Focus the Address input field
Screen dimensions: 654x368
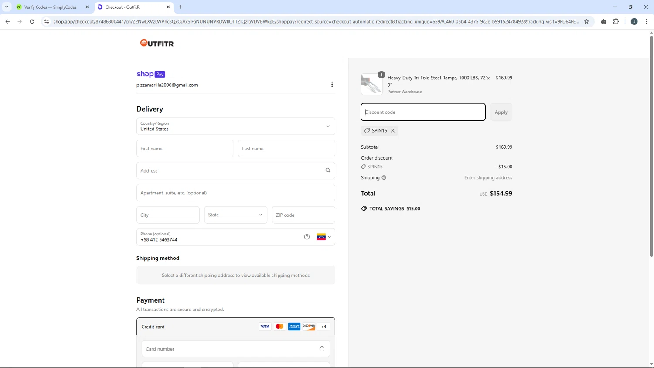click(x=236, y=170)
